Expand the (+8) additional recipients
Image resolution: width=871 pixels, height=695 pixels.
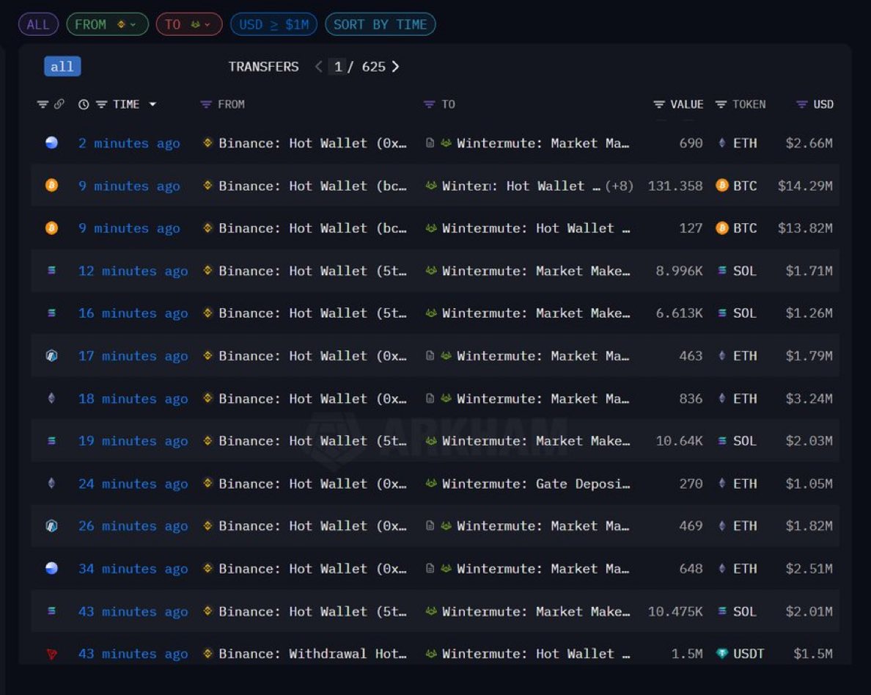pyautogui.click(x=619, y=186)
